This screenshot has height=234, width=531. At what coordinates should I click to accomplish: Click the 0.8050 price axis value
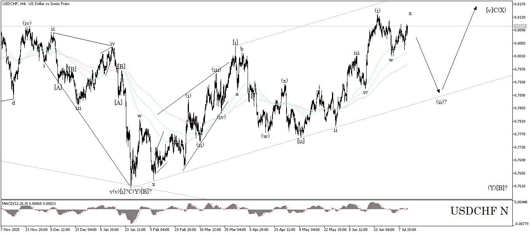521,43
